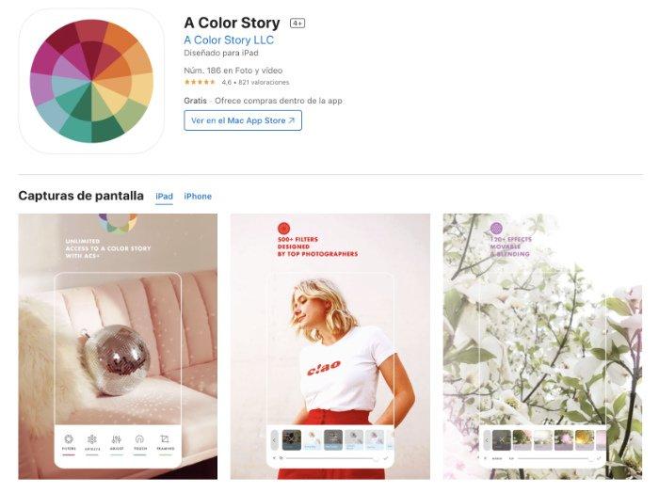659x493 pixels.
Task: Click the filter intensity slider in second screenshot
Action: click(329, 458)
